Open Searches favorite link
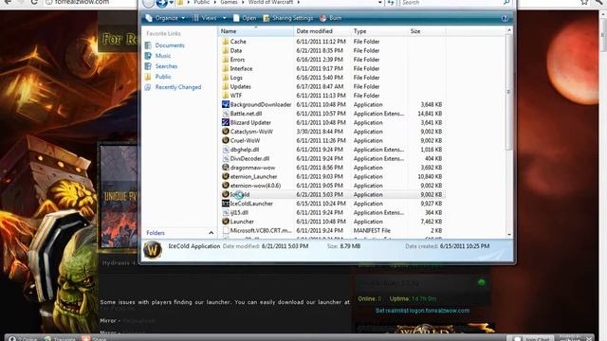The height and width of the screenshot is (341, 607). [x=166, y=66]
